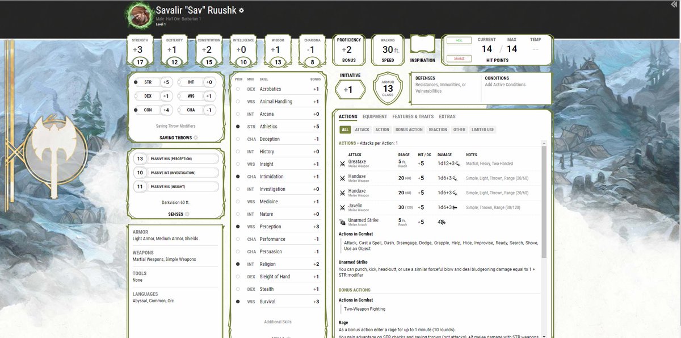Open the Strength ability score box
This screenshot has width=681, height=338.
(140, 51)
